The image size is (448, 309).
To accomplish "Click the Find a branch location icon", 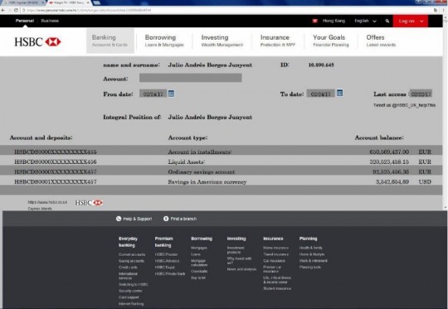I will tap(166, 219).
